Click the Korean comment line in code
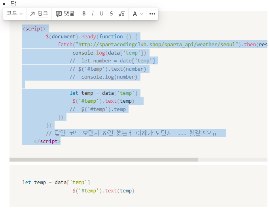The height and width of the screenshot is (209, 269). pyautogui.click(x=134, y=133)
